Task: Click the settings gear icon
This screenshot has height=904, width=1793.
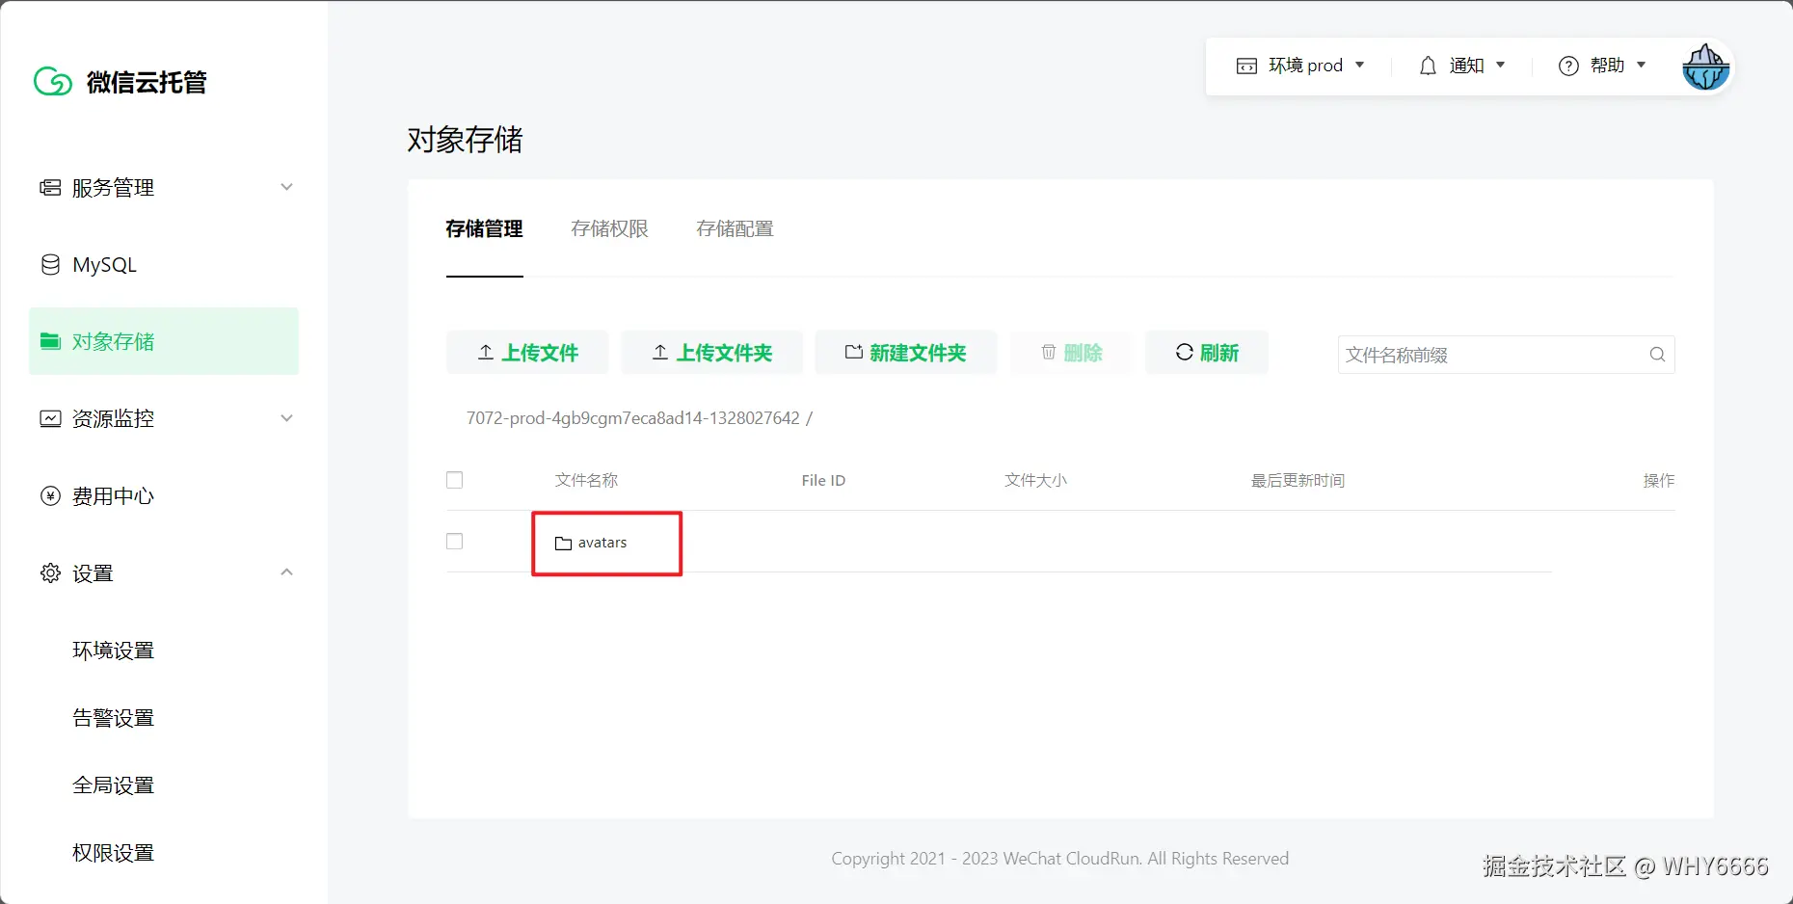Action: click(x=50, y=572)
